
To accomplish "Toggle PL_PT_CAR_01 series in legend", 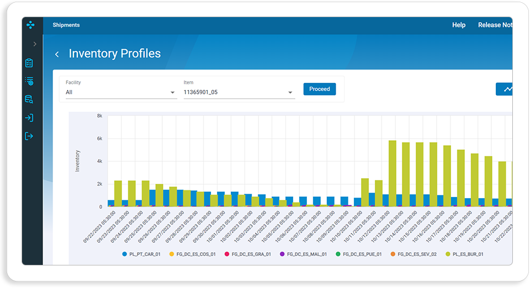I will [x=141, y=254].
